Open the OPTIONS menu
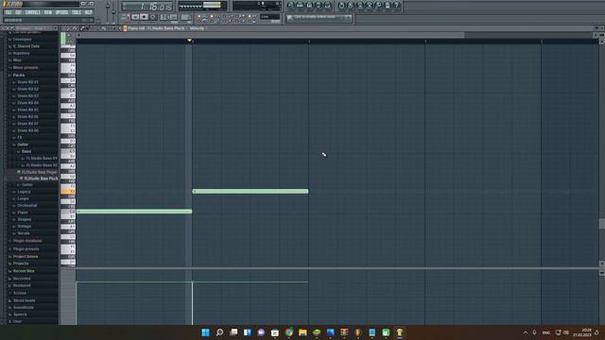The height and width of the screenshot is (340, 605). point(61,12)
